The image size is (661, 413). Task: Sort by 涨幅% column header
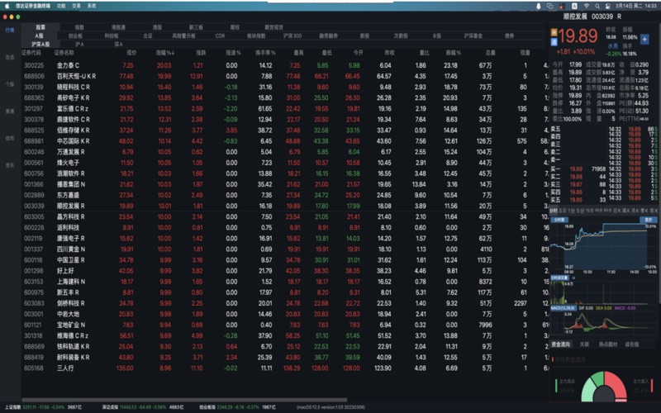pos(165,54)
